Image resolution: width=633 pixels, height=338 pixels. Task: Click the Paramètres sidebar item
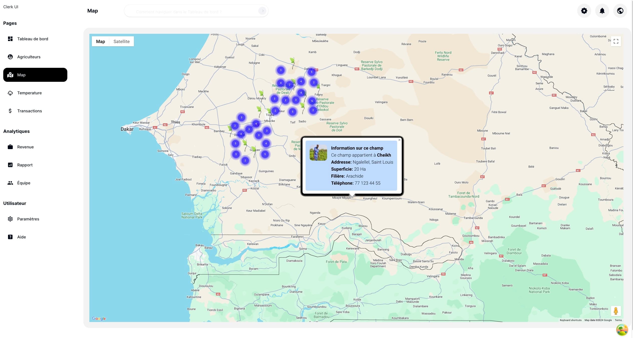28,219
